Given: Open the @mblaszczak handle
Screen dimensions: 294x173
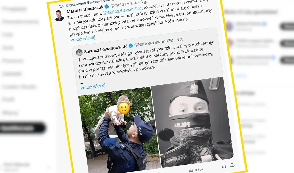Looking at the screenshot, I should (124, 4).
